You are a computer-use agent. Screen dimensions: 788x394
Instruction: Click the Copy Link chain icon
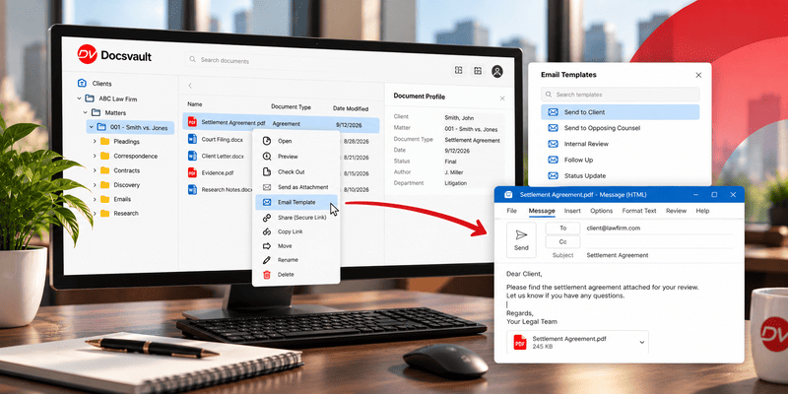pyautogui.click(x=267, y=231)
